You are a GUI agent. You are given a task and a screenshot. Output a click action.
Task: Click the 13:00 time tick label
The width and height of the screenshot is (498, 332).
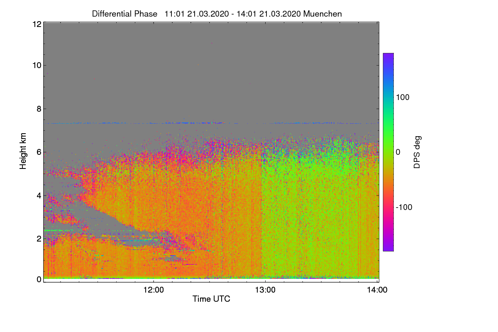(x=266, y=290)
